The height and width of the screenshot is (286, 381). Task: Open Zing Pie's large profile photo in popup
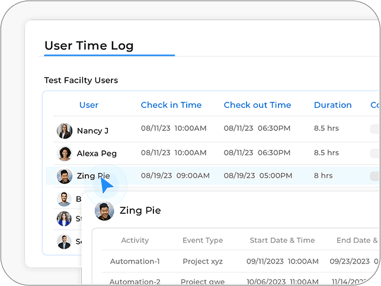coord(104,211)
